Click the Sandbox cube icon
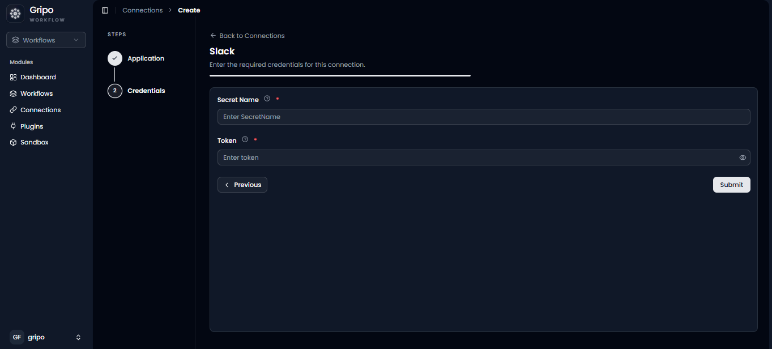 click(14, 142)
